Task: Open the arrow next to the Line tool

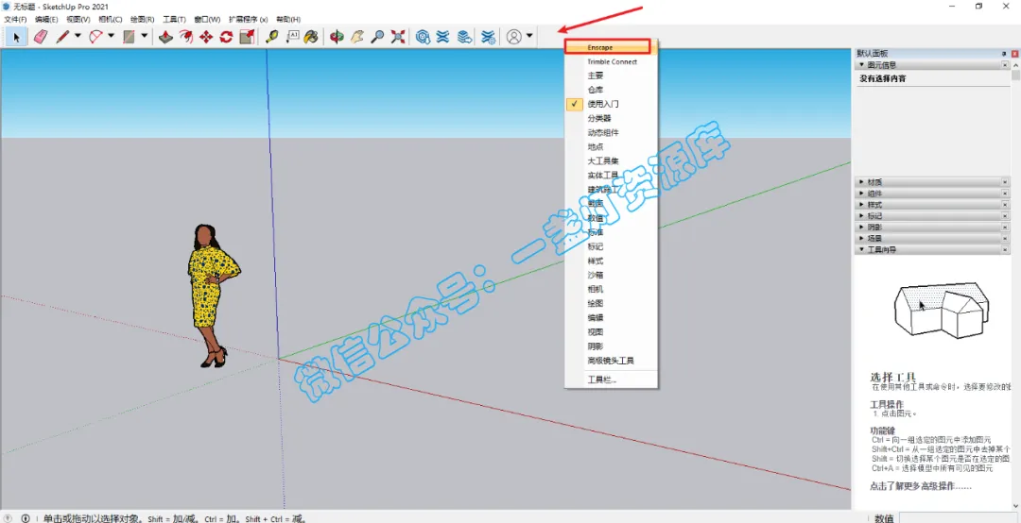Action: tap(78, 37)
